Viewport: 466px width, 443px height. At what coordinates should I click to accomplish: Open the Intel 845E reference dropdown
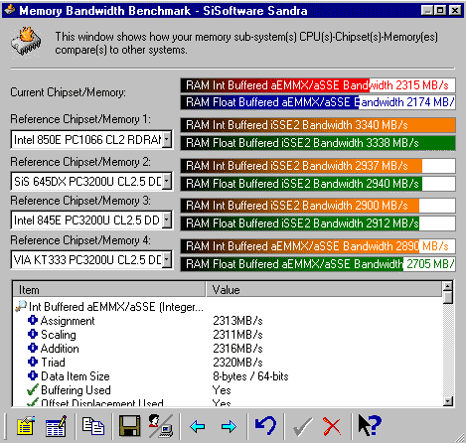click(168, 220)
